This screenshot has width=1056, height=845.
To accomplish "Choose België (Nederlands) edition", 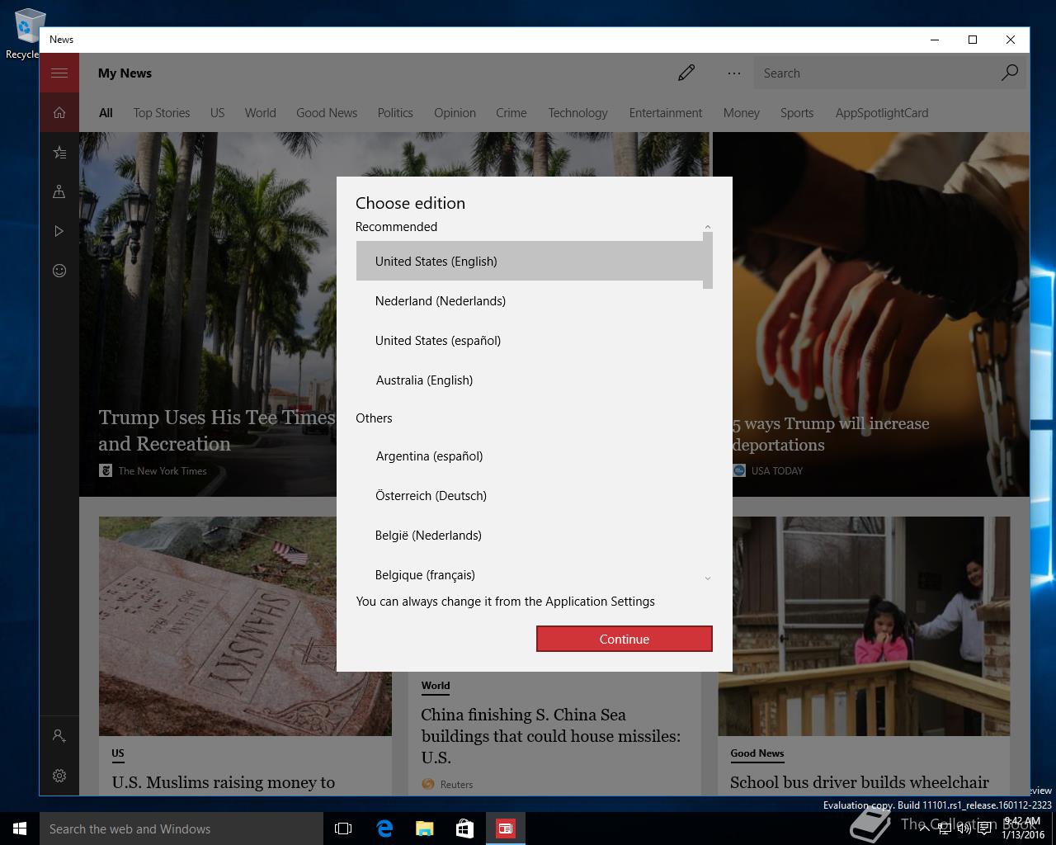I will (x=530, y=535).
